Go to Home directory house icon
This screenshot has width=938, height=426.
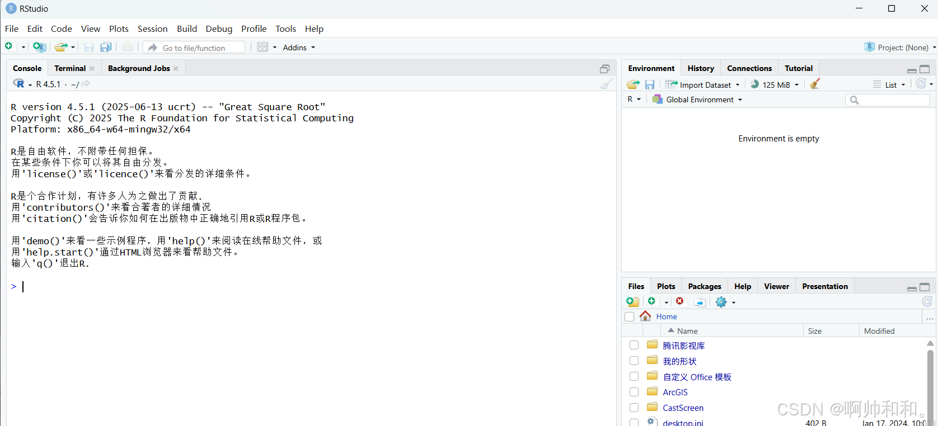645,316
